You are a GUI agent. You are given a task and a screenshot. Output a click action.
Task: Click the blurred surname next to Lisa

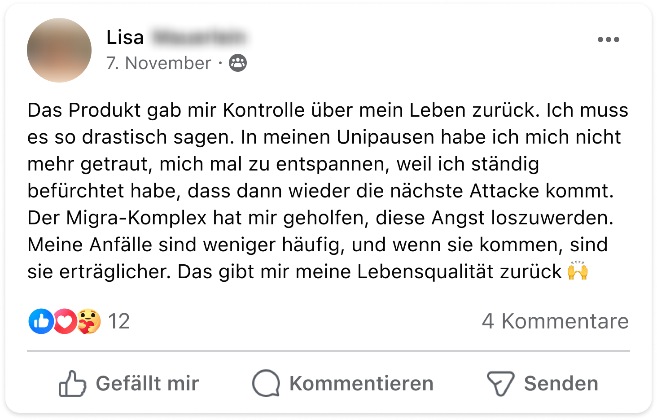[x=199, y=37]
